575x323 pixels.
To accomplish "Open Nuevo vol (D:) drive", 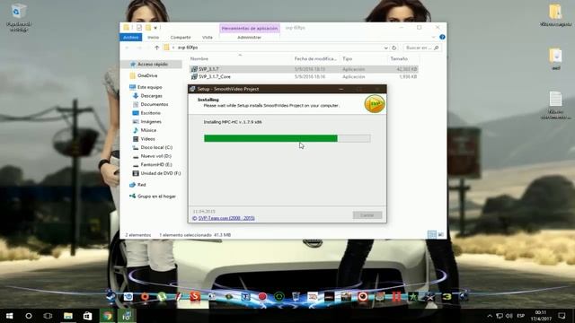I will click(x=155, y=156).
